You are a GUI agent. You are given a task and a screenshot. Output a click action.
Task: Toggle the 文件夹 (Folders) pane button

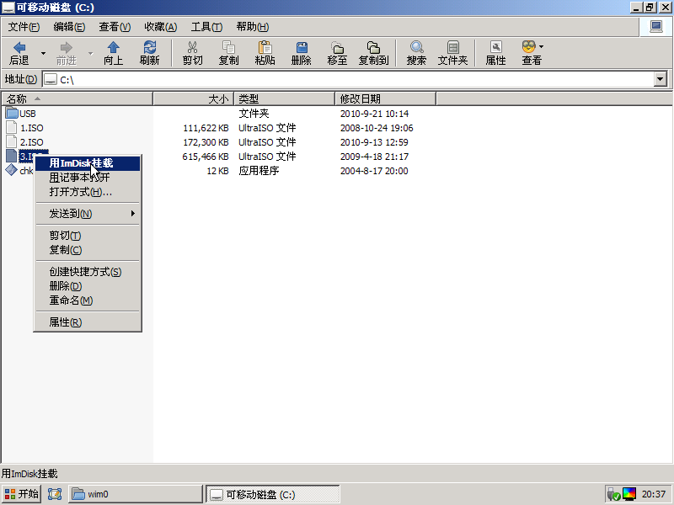tap(452, 52)
